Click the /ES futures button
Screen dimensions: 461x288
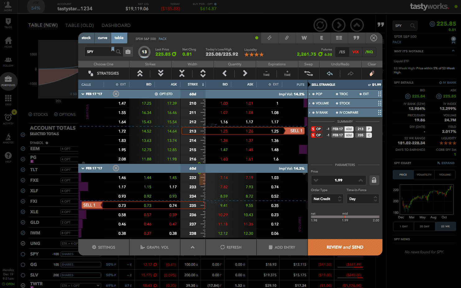342,52
